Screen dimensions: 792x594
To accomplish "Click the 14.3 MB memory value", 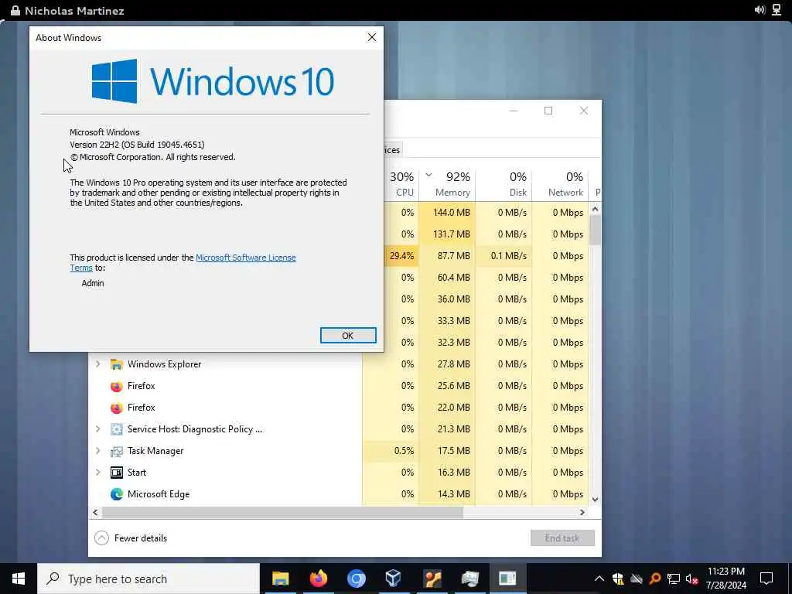I will [453, 494].
